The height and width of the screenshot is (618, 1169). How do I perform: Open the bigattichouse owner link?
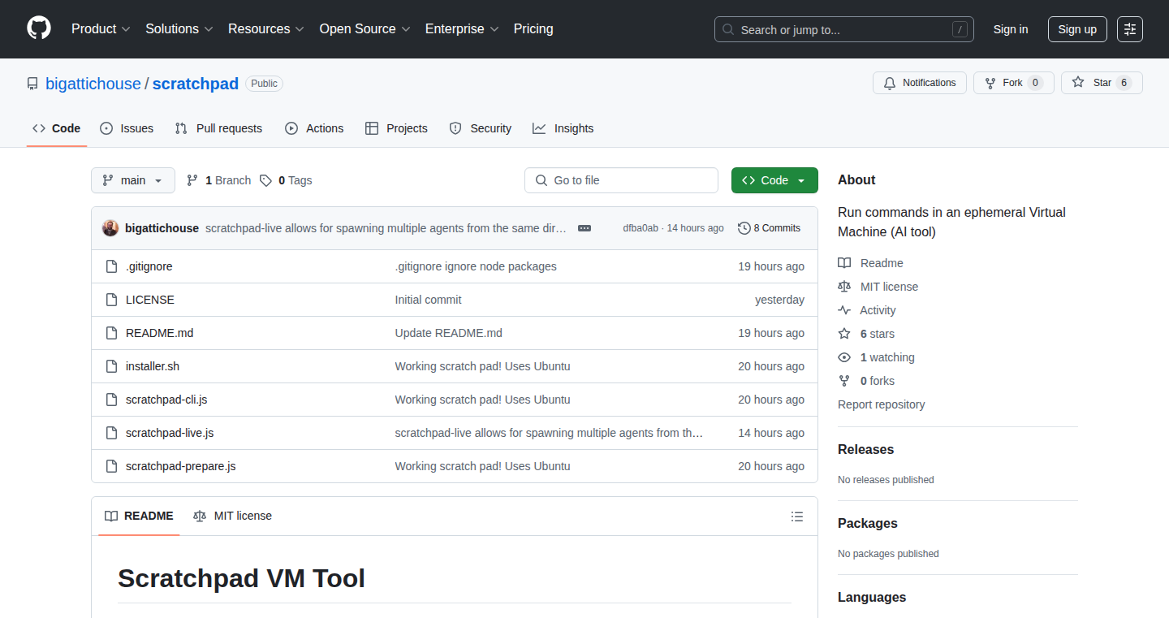point(93,84)
